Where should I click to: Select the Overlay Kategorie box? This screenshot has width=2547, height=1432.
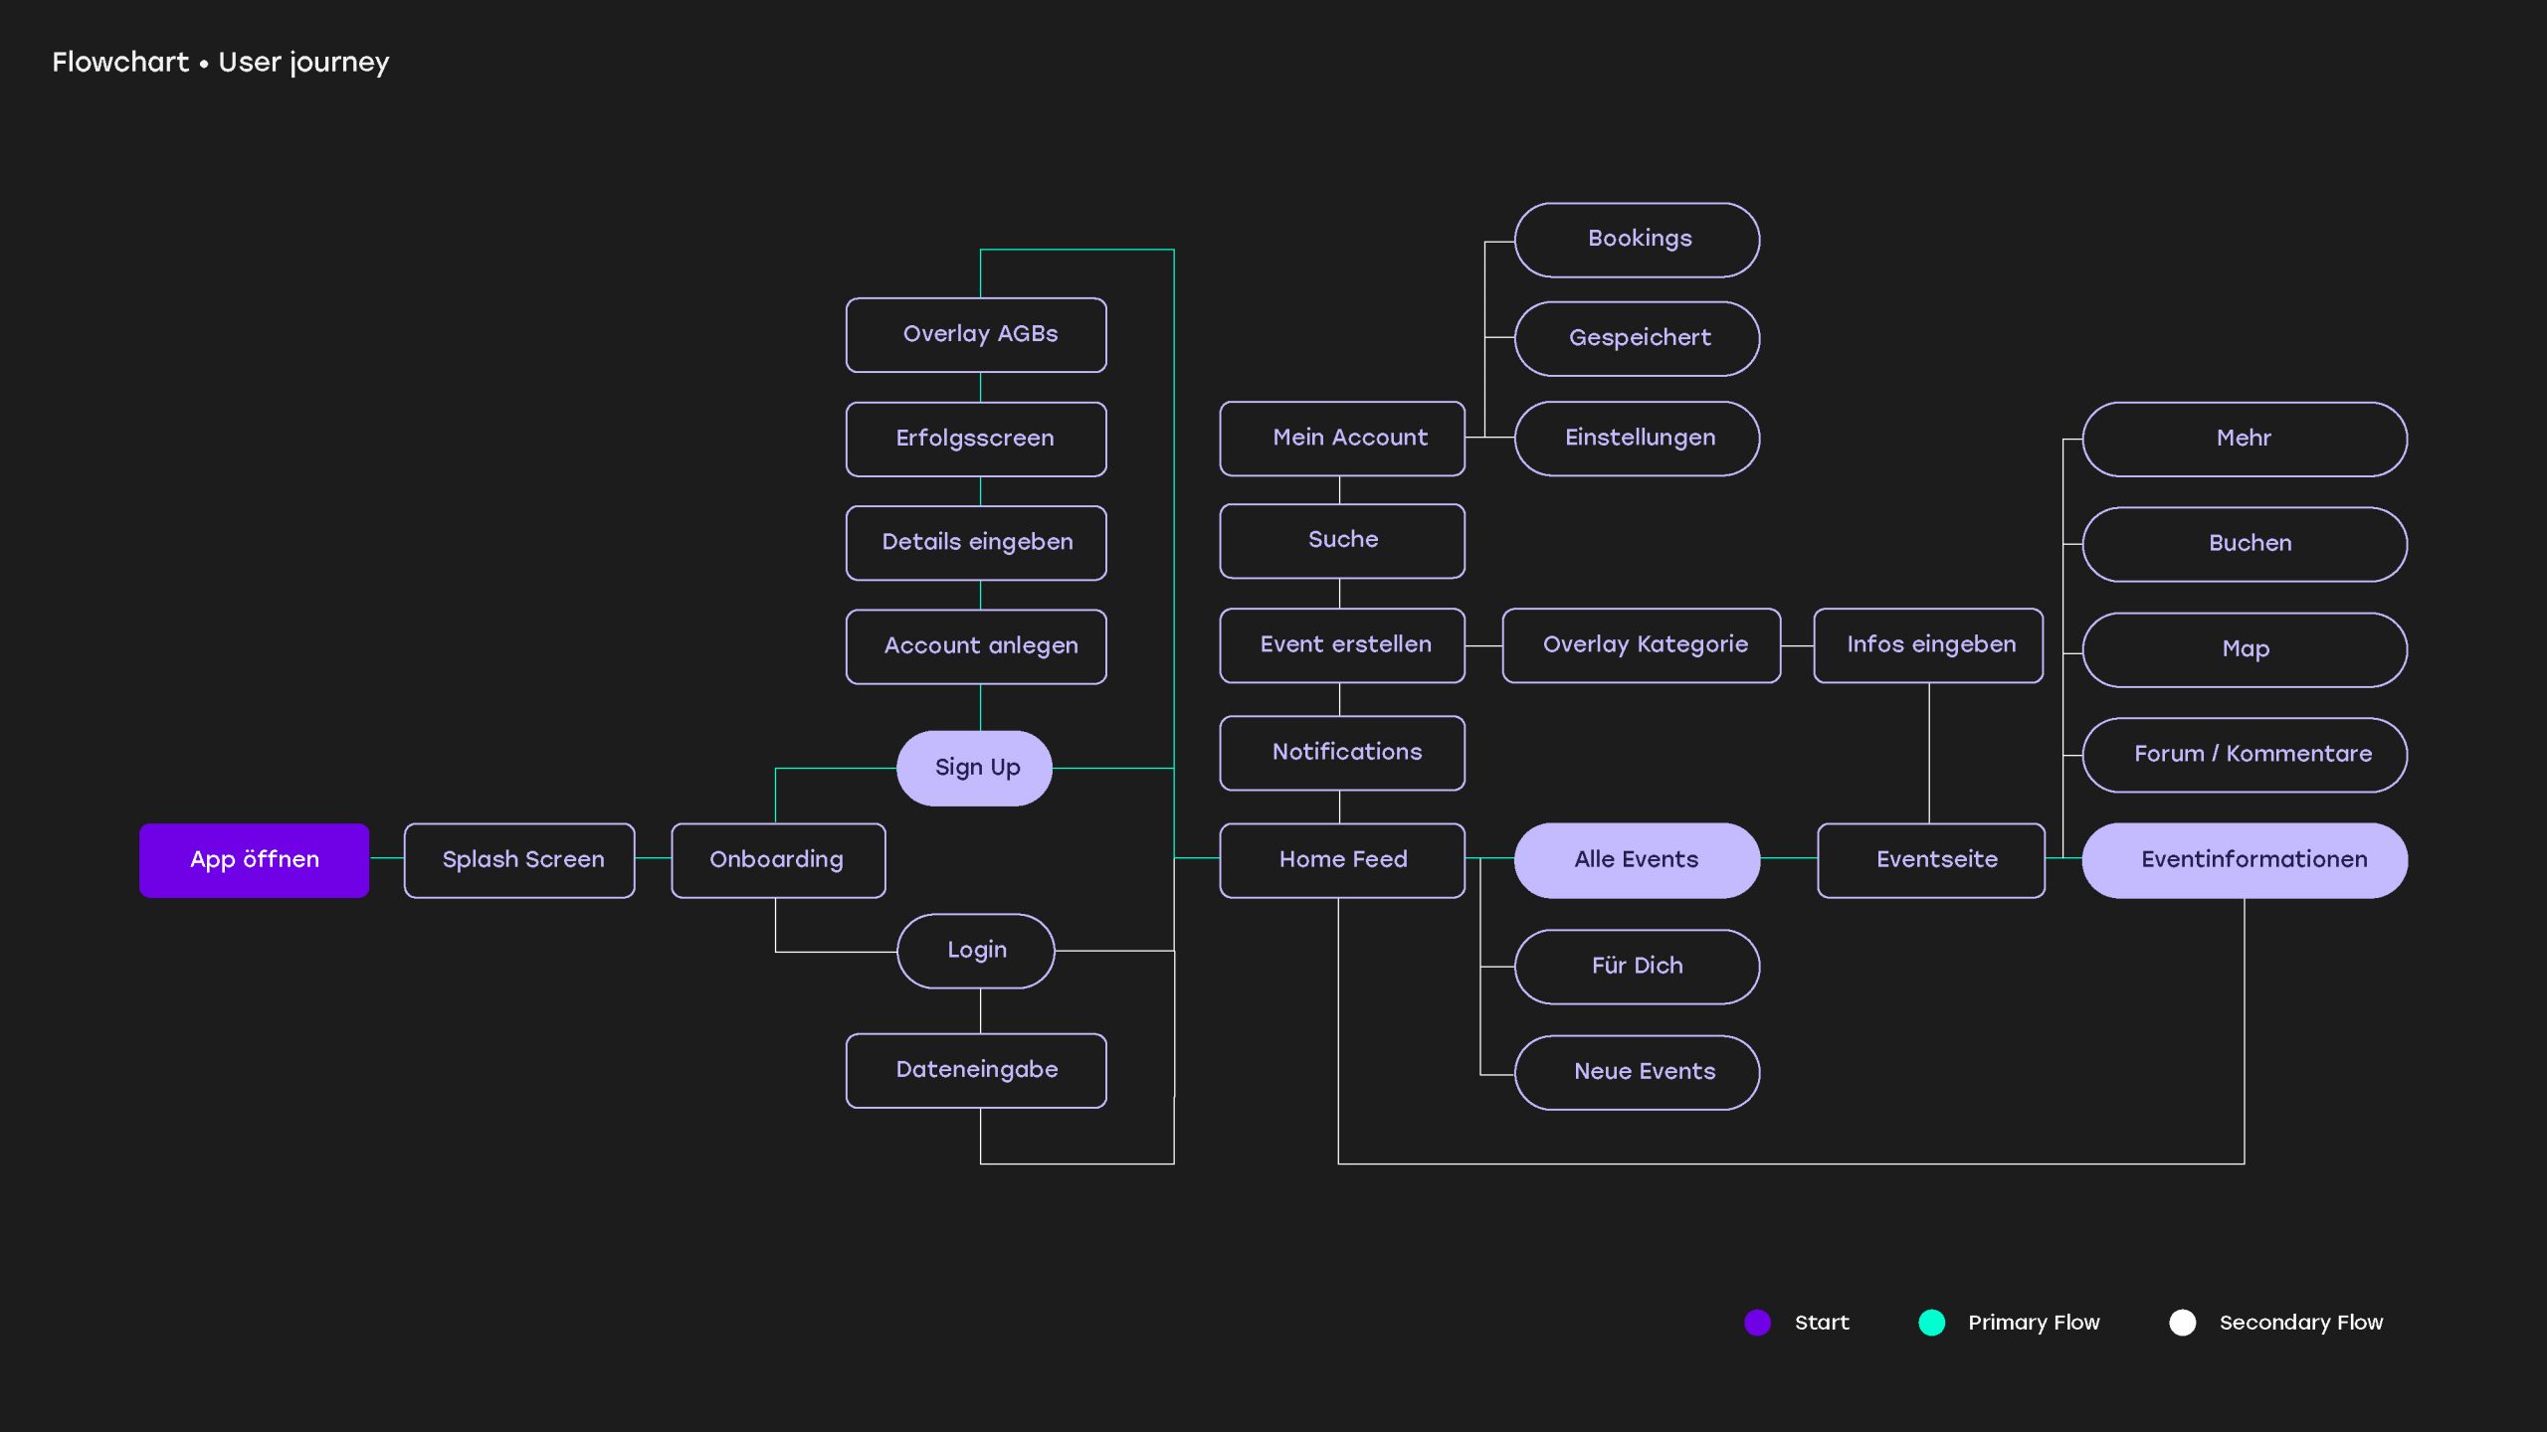pos(1642,644)
